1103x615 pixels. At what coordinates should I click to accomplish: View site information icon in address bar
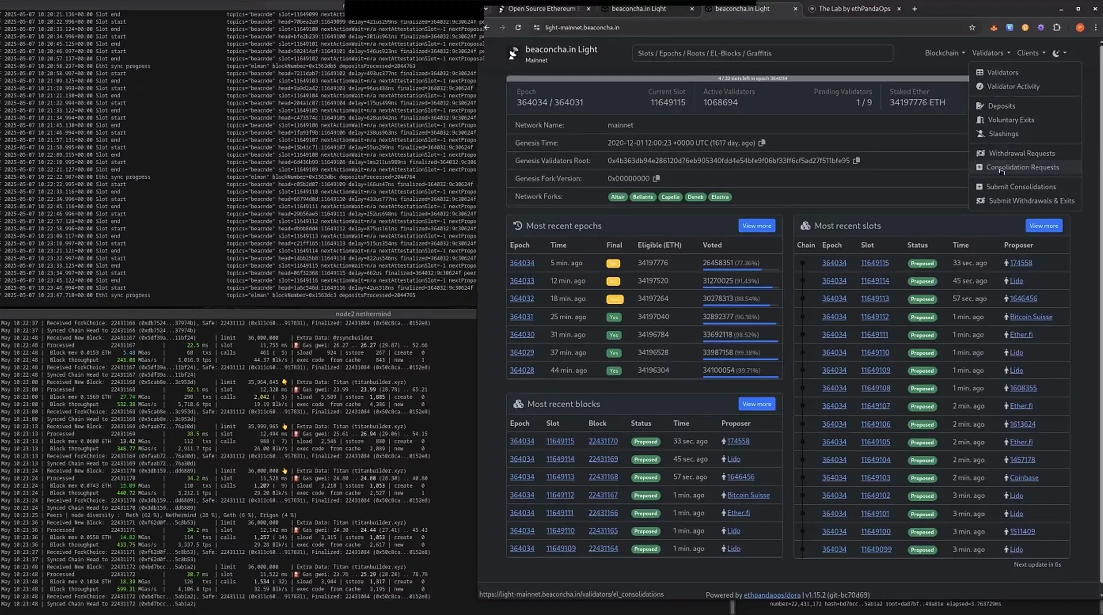(536, 27)
